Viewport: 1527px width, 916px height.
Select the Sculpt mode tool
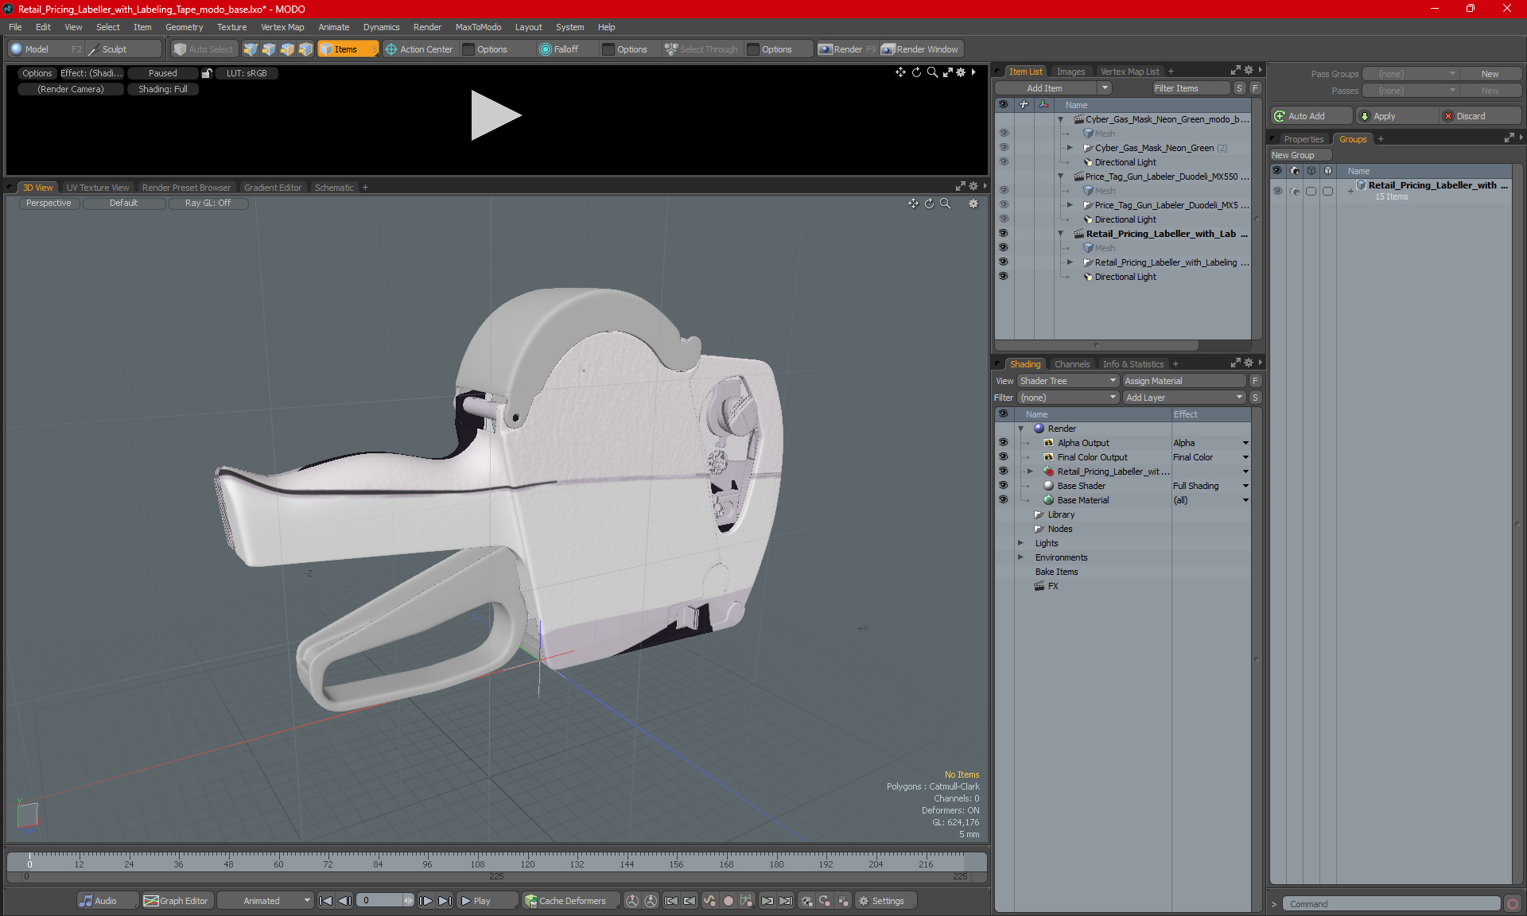[x=114, y=49]
